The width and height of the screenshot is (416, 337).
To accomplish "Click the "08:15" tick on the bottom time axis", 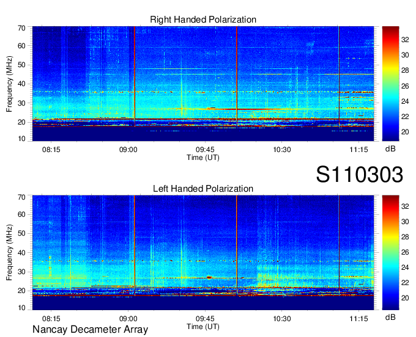I will pyautogui.click(x=51, y=319).
